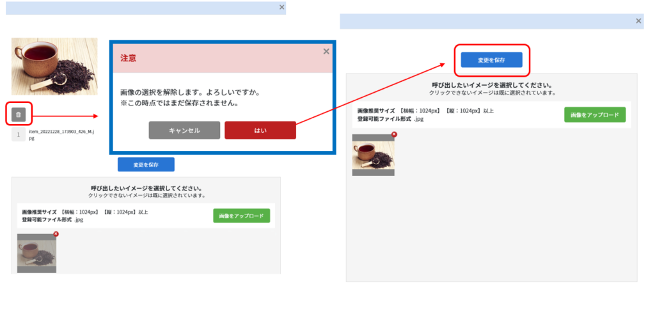Click 画像をアップロード in the left panel
Screen dimensions: 655x321
pos(242,215)
